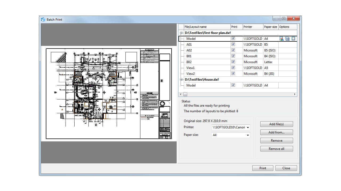Viewport: 341px width, 191px height.
Task: Open the Printer dropdown list
Action: 248,127
